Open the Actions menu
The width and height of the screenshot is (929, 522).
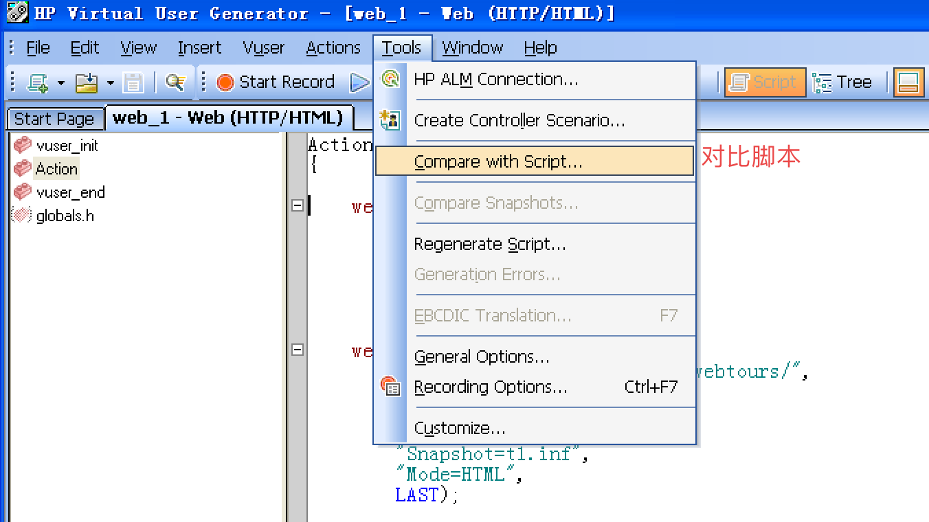[x=333, y=48]
